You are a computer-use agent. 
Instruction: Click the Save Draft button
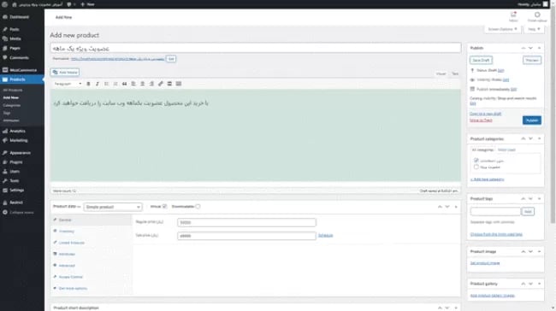[x=481, y=60]
